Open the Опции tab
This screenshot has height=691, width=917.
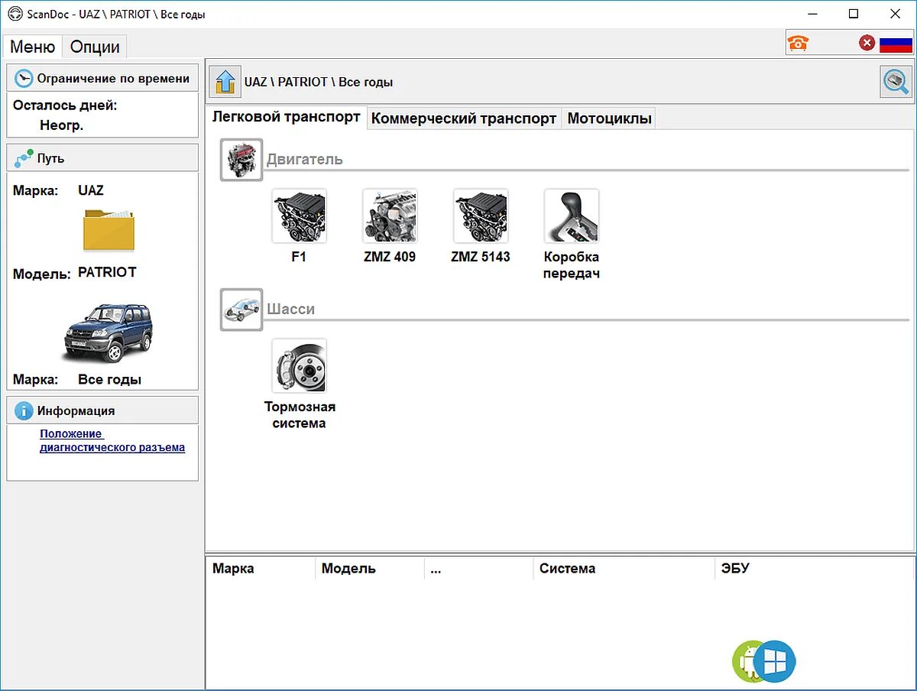(x=95, y=47)
